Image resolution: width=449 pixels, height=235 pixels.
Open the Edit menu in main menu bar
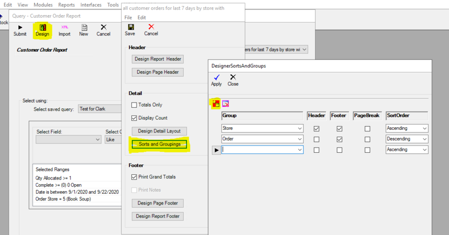pyautogui.click(x=8, y=5)
